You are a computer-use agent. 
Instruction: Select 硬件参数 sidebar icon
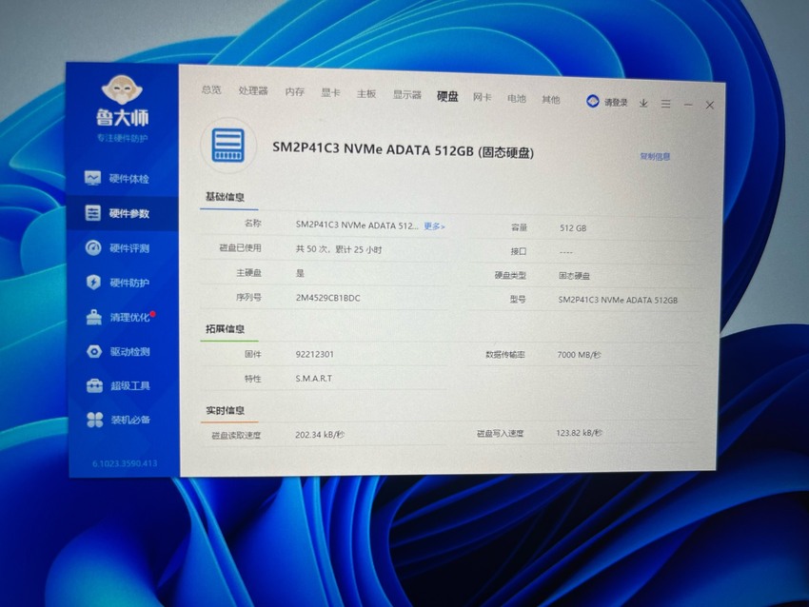(x=93, y=212)
